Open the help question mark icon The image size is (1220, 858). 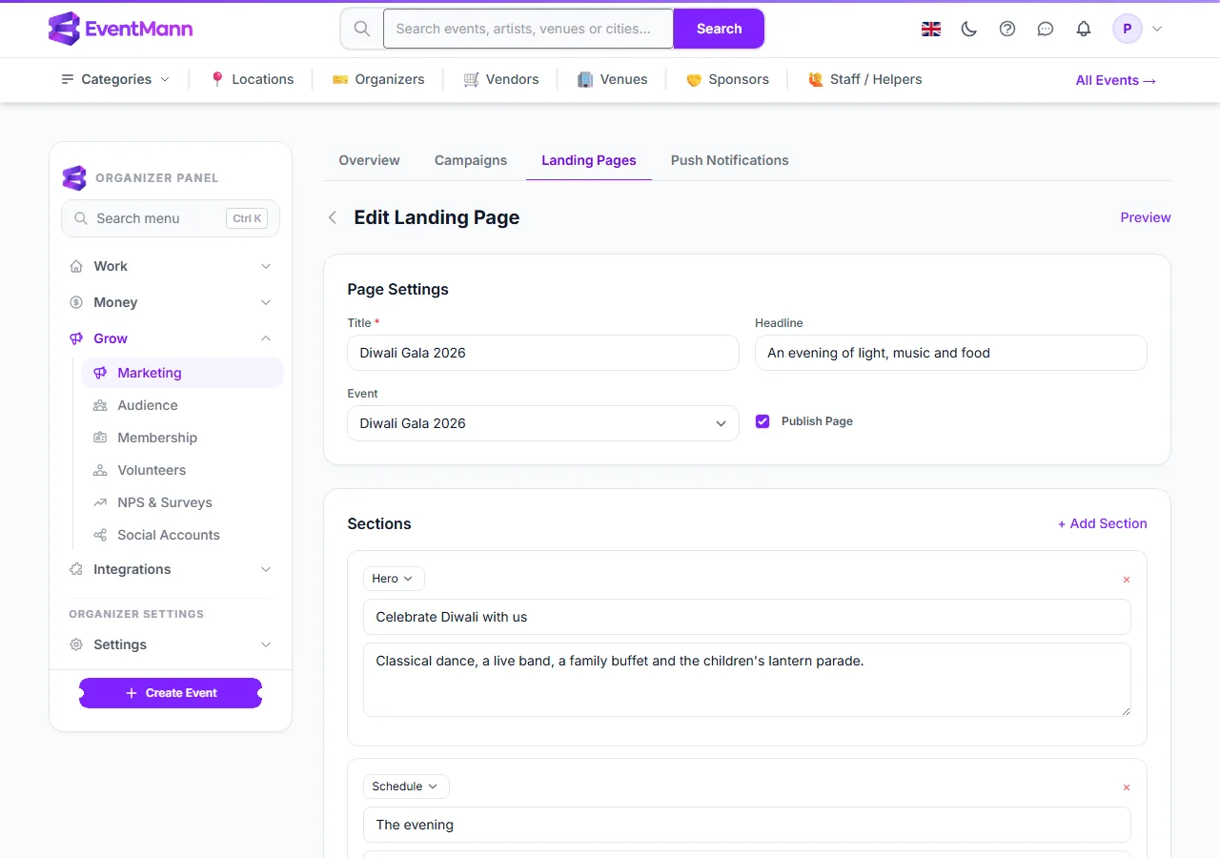[x=1007, y=29]
